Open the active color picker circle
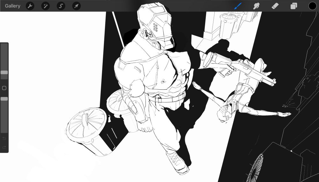Viewport: 319px width, 182px height. pyautogui.click(x=312, y=6)
